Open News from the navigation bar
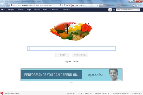143x95 pixels. pos(45,9)
